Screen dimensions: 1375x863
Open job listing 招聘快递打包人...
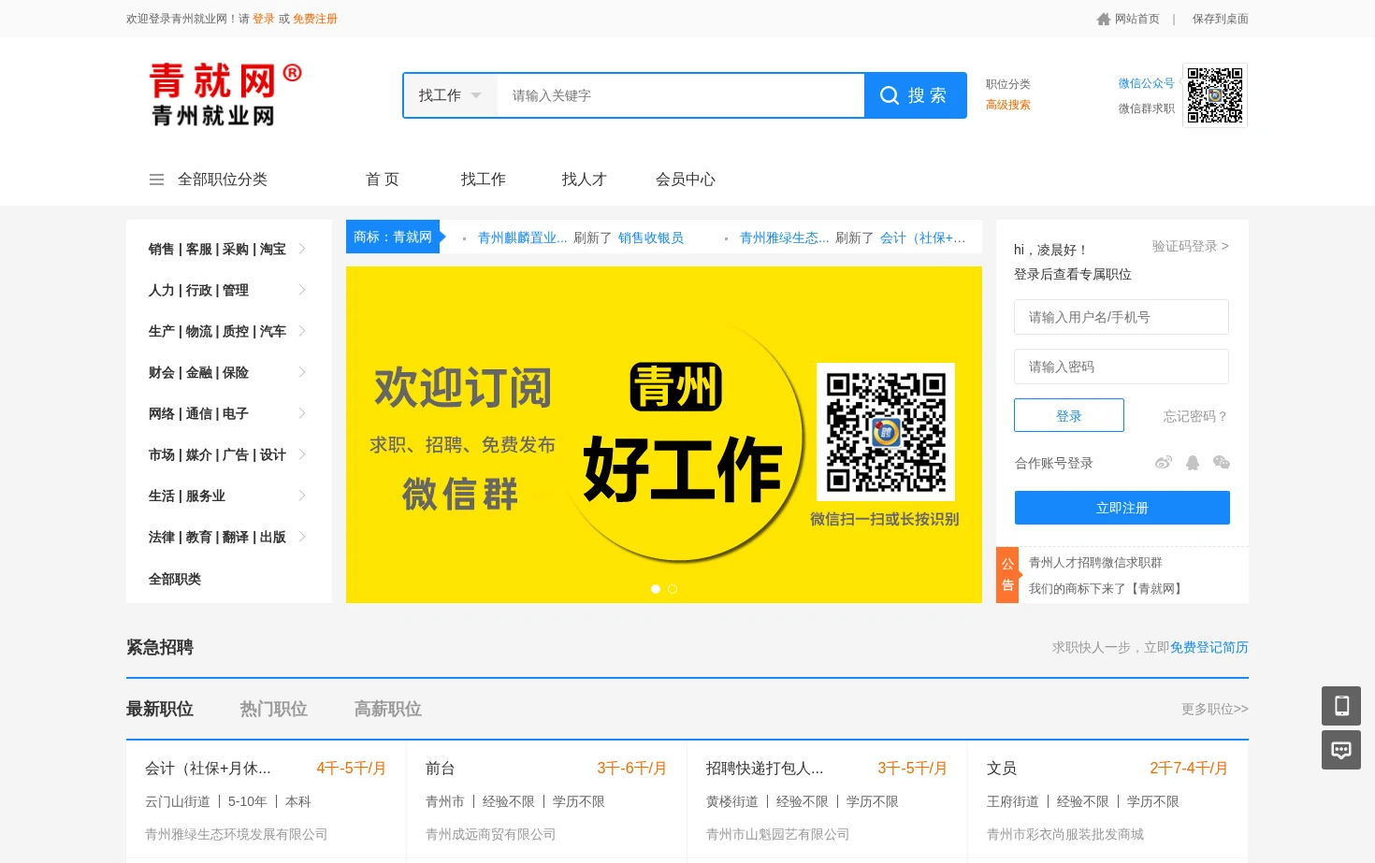pos(765,768)
